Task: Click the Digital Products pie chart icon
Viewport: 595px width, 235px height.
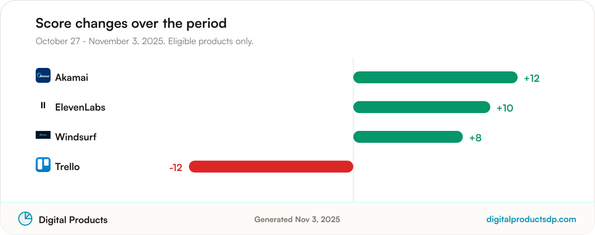Action: click(25, 219)
